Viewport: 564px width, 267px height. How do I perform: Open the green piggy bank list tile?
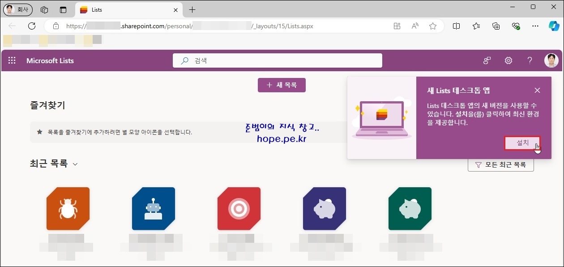(x=410, y=209)
